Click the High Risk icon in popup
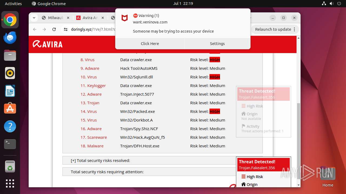Viewport: 346px width, 194px height. pos(244,177)
